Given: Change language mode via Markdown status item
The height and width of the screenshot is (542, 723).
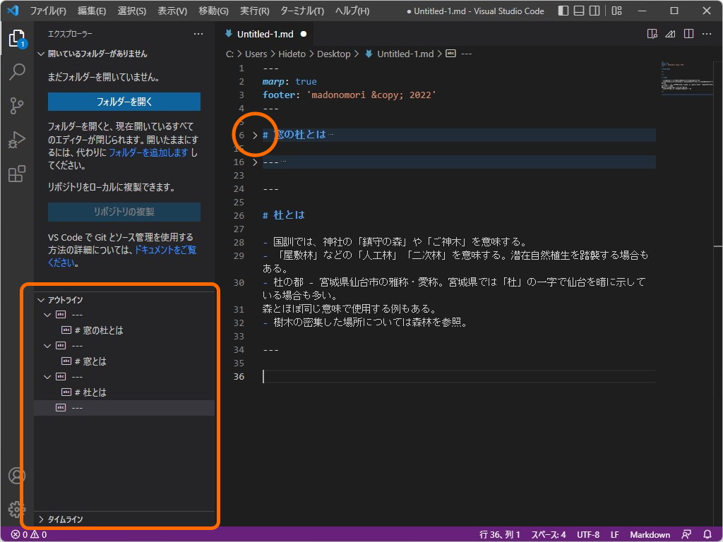Looking at the screenshot, I should point(650,535).
